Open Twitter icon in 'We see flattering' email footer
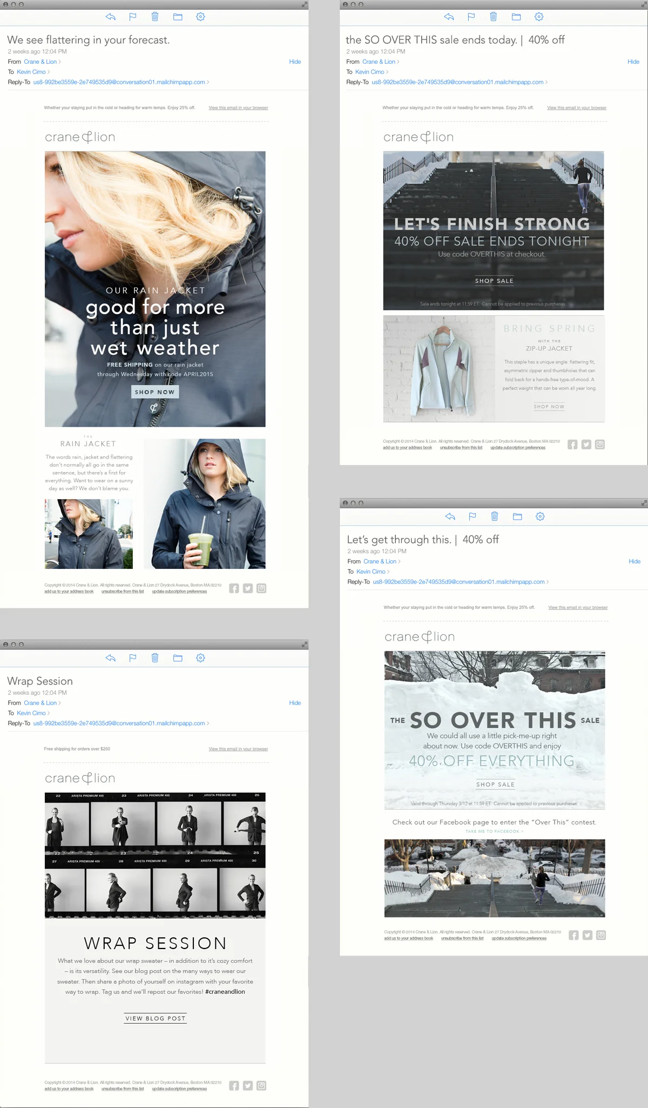The height and width of the screenshot is (1108, 648). 248,588
